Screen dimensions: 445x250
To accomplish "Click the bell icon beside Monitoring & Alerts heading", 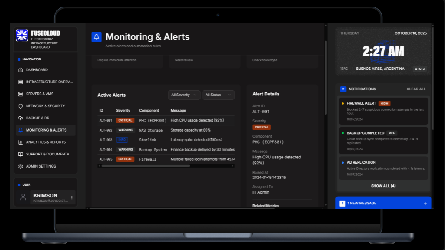I will click(96, 37).
